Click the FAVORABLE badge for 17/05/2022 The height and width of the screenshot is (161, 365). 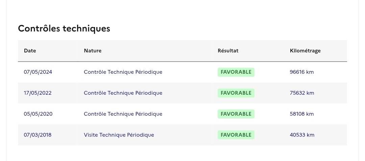(x=236, y=93)
